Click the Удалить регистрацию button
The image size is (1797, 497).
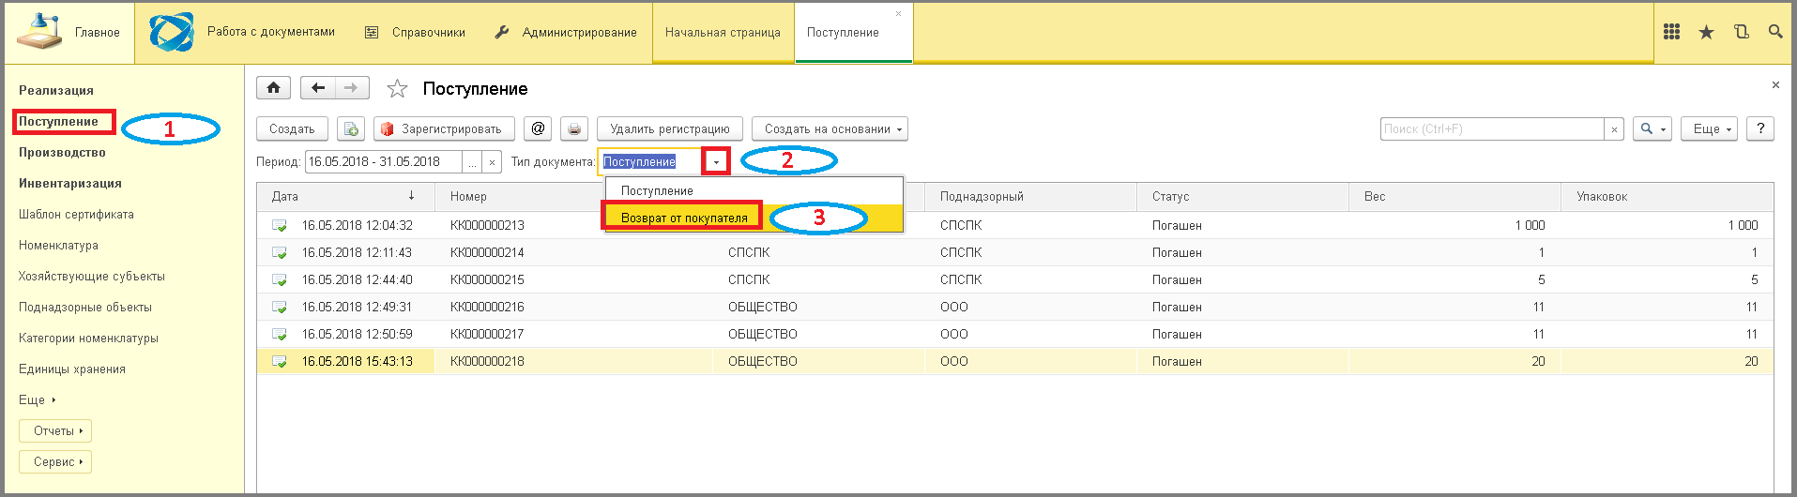pyautogui.click(x=669, y=129)
